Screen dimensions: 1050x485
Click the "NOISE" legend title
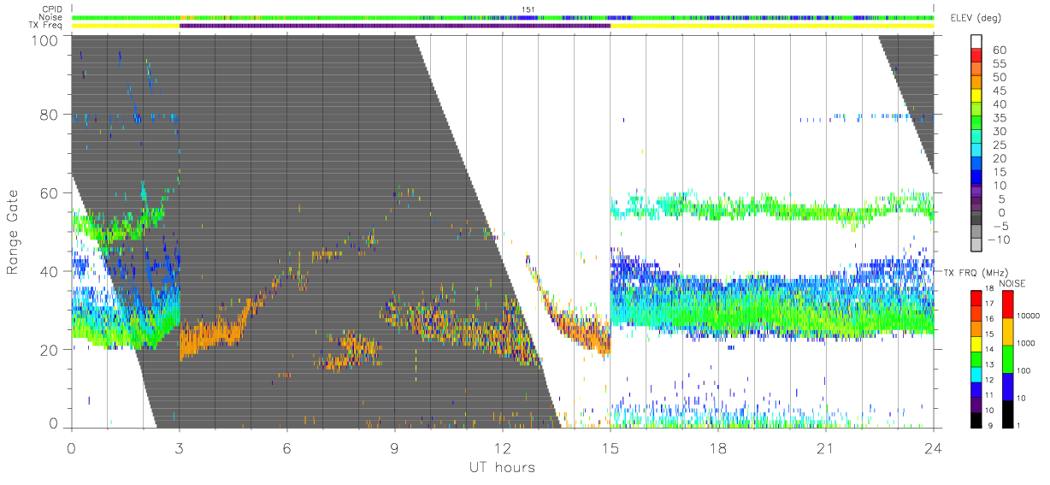click(1013, 283)
